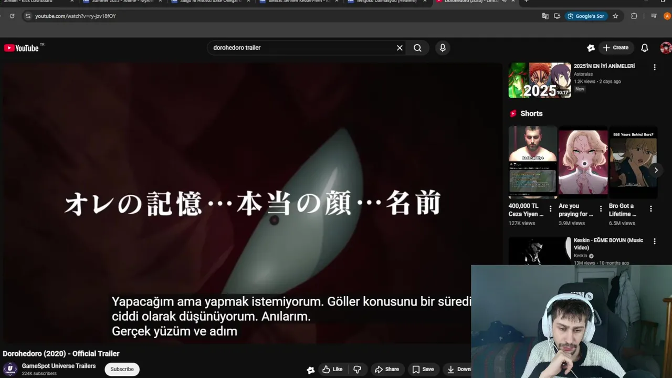Click the Shorts section heading
The image size is (672, 378).
(x=531, y=113)
